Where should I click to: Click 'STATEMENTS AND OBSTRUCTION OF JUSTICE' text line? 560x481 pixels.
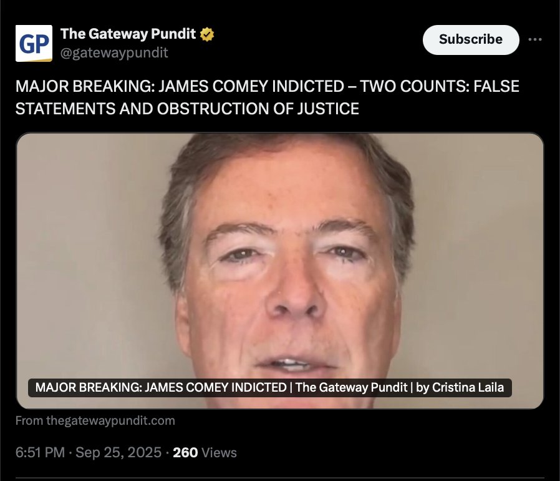[187, 109]
